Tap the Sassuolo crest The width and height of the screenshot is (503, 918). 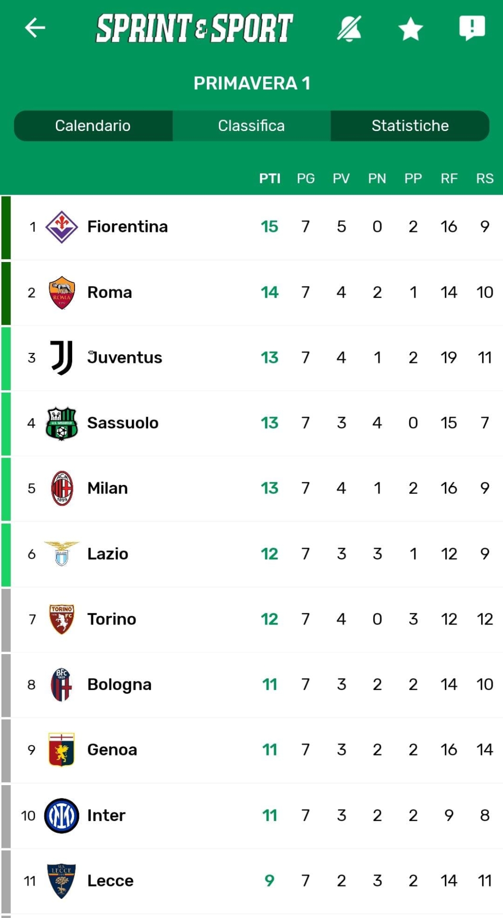[62, 423]
